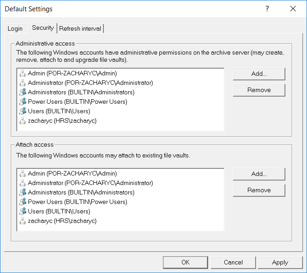Click Remove in Administrative access section

click(x=259, y=90)
